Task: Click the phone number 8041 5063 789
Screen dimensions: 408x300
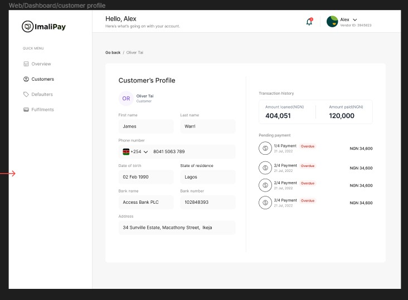Action: (x=169, y=152)
